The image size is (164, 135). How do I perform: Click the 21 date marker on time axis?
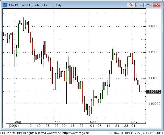(x=117, y=126)
